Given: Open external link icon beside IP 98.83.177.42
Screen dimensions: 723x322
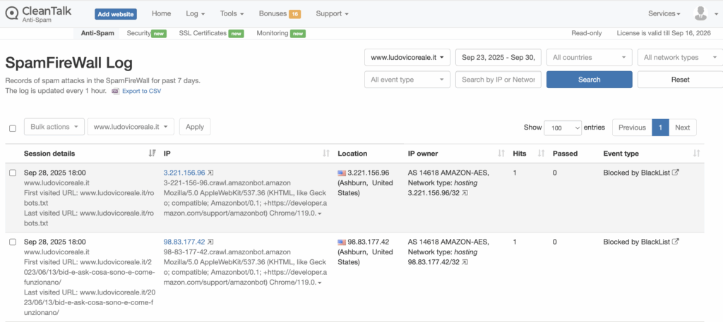Looking at the screenshot, I should 210,242.
